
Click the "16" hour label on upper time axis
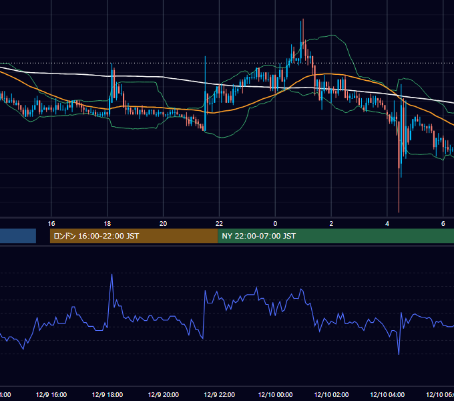[x=51, y=223]
